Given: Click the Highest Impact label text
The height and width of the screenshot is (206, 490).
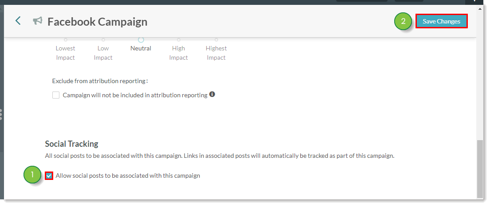Looking at the screenshot, I should pos(216,53).
